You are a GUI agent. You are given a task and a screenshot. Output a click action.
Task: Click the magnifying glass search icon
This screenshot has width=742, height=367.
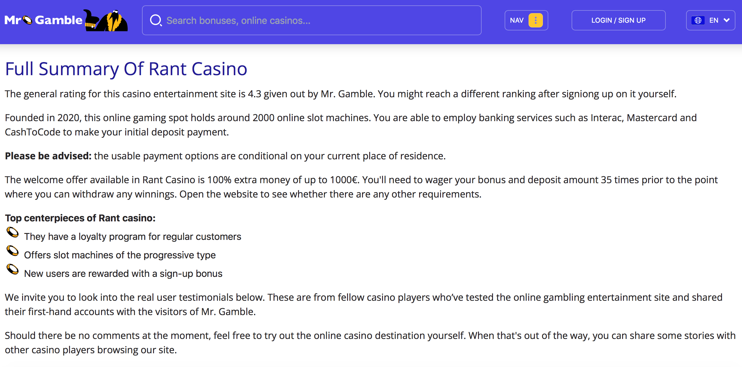point(156,20)
